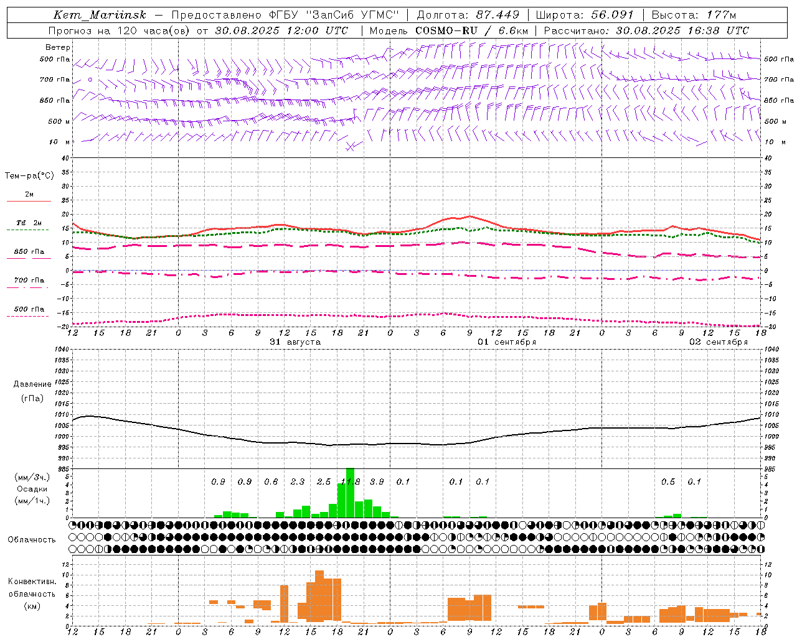Click the '01 сентября' date label
The image size is (797, 637).
click(507, 342)
